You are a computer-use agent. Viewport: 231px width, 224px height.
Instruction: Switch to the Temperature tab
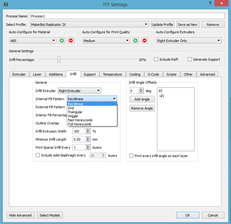[113, 74]
